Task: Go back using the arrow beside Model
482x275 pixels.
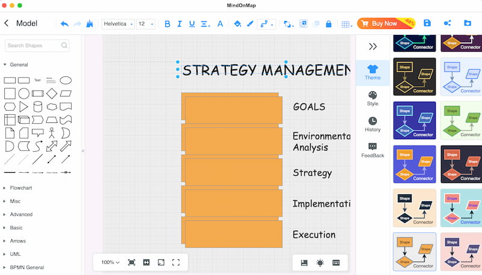Action: pos(7,23)
